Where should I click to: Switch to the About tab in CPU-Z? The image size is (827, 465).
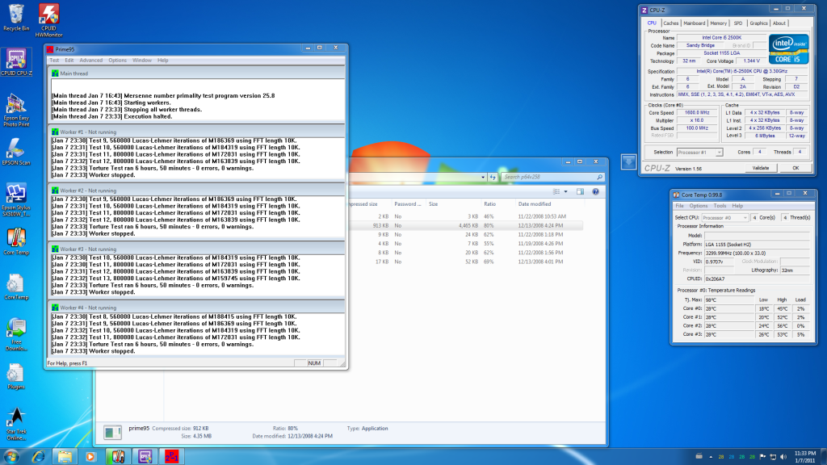point(779,23)
